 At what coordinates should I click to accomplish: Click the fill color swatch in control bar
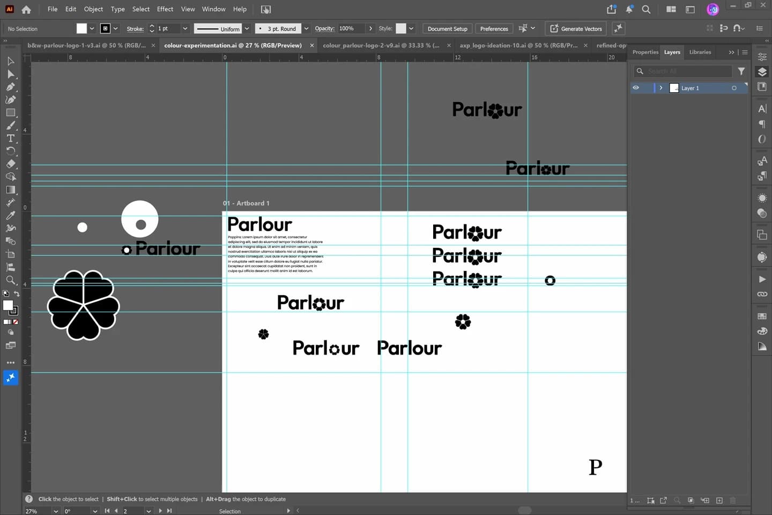[81, 28]
